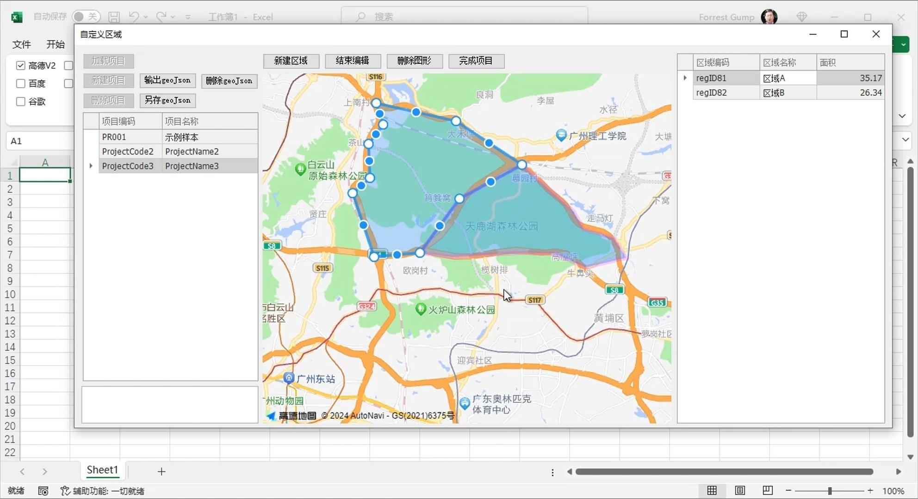
Task: Switch to the 开始 ribbon tab
Action: (56, 44)
